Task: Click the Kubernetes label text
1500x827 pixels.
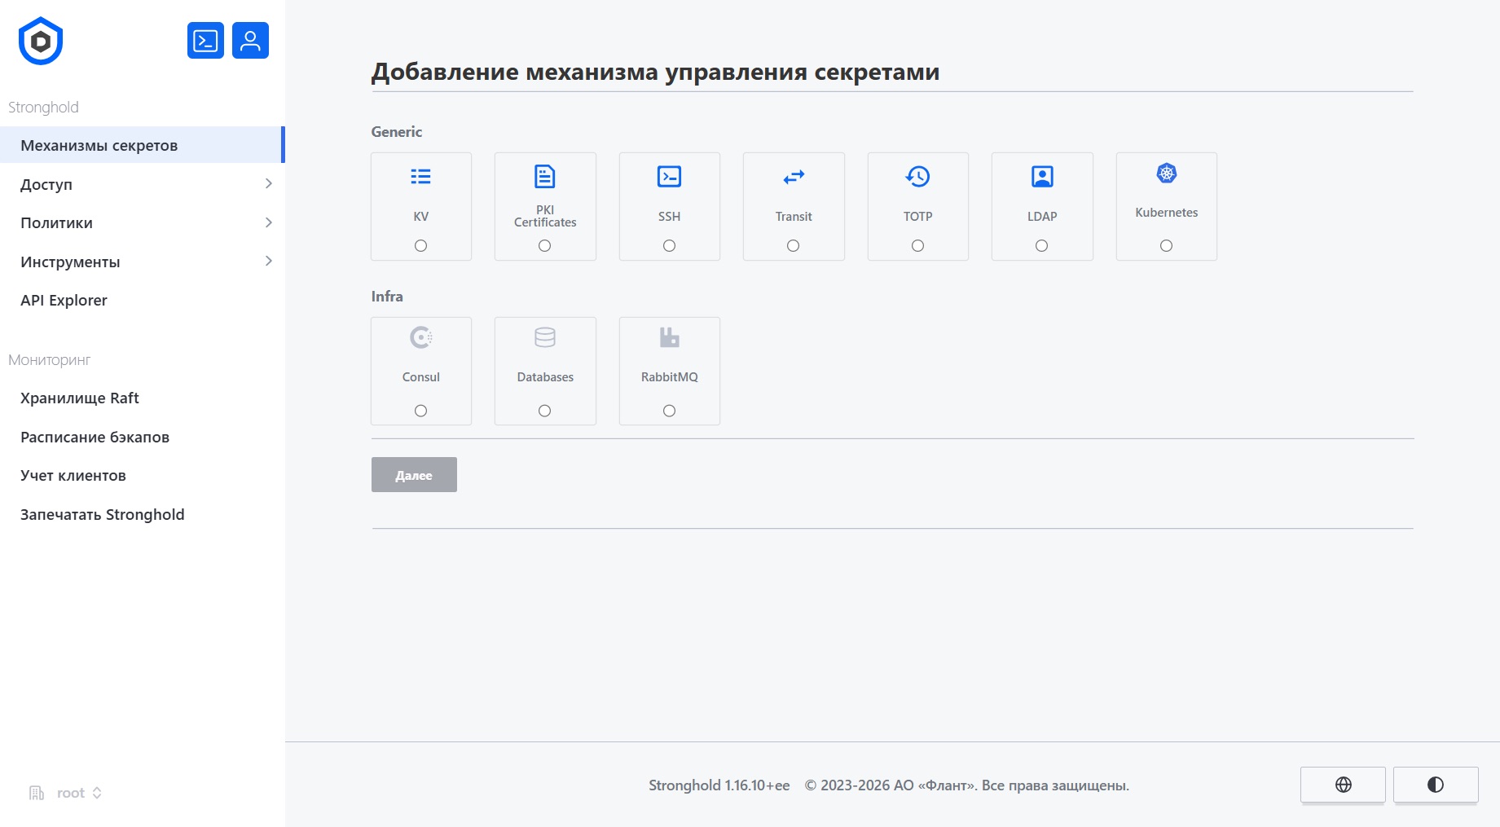Action: pyautogui.click(x=1167, y=213)
